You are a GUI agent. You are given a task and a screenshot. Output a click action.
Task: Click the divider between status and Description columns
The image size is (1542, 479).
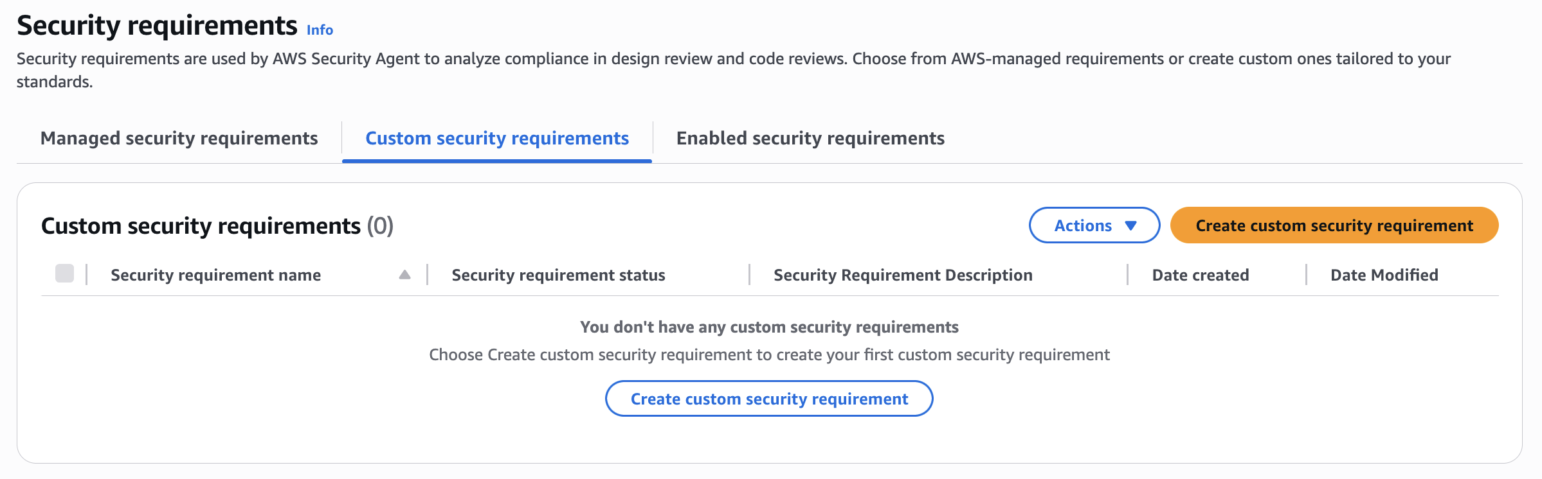[750, 275]
